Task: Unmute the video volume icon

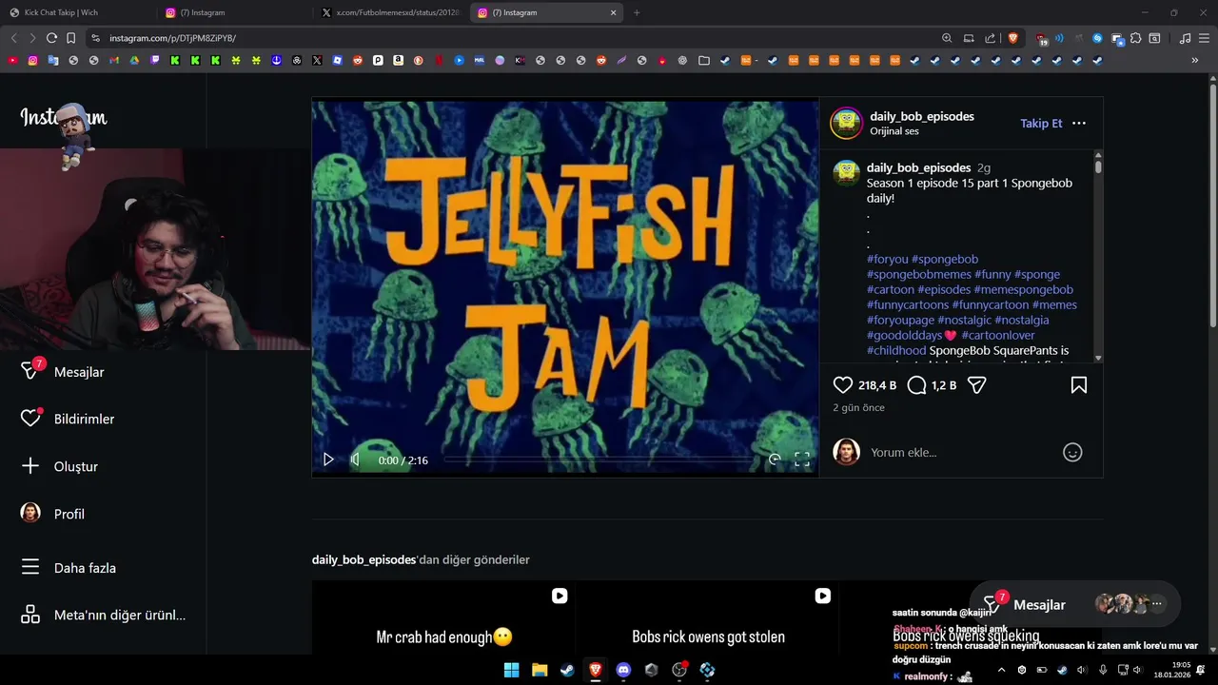Action: tap(355, 460)
